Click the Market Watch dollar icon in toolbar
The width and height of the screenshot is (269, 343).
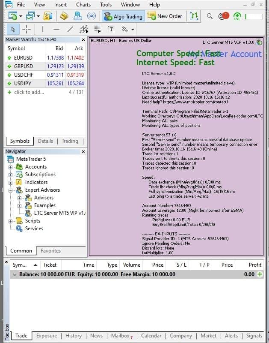48,16
